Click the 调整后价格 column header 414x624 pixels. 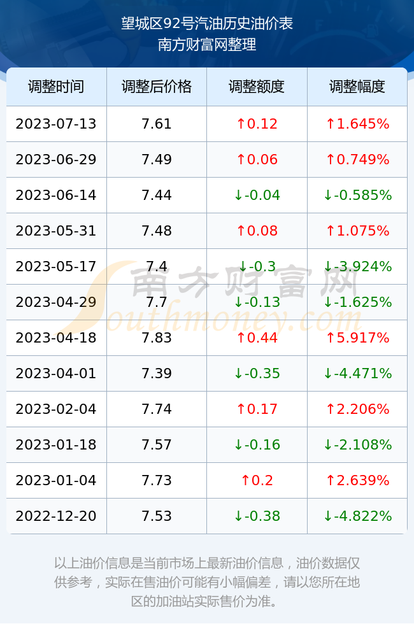point(157,87)
